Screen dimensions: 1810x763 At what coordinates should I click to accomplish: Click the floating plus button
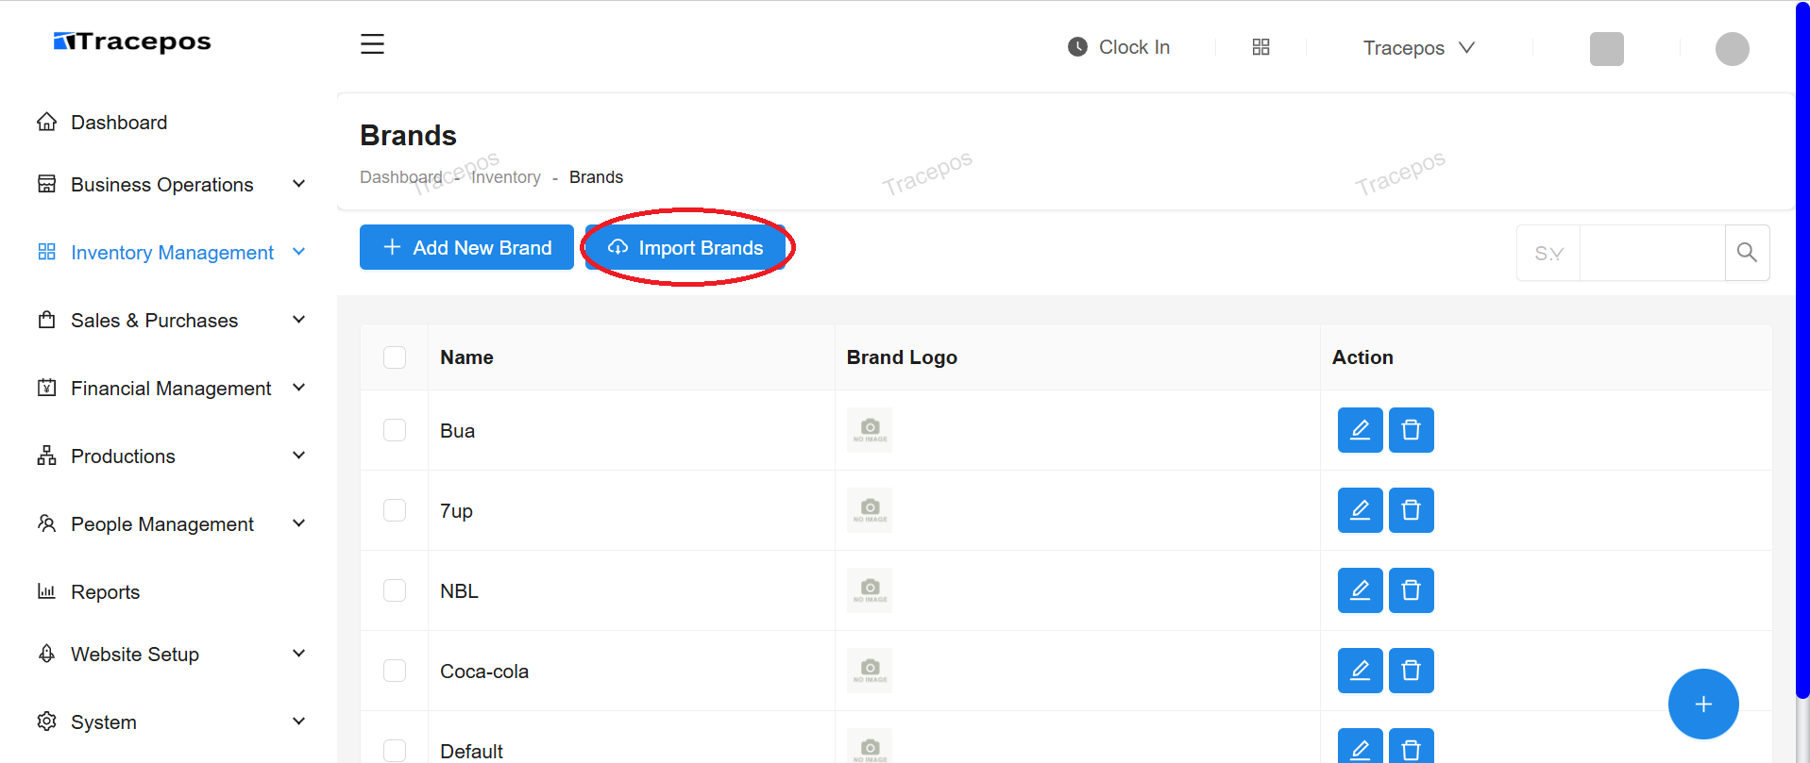[1703, 705]
